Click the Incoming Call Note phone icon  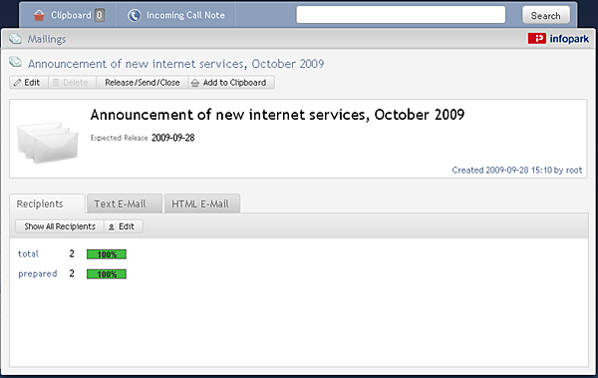135,15
